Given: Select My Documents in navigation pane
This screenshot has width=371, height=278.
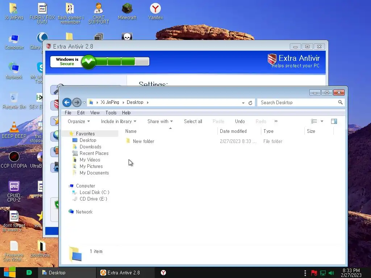Looking at the screenshot, I should (x=94, y=173).
